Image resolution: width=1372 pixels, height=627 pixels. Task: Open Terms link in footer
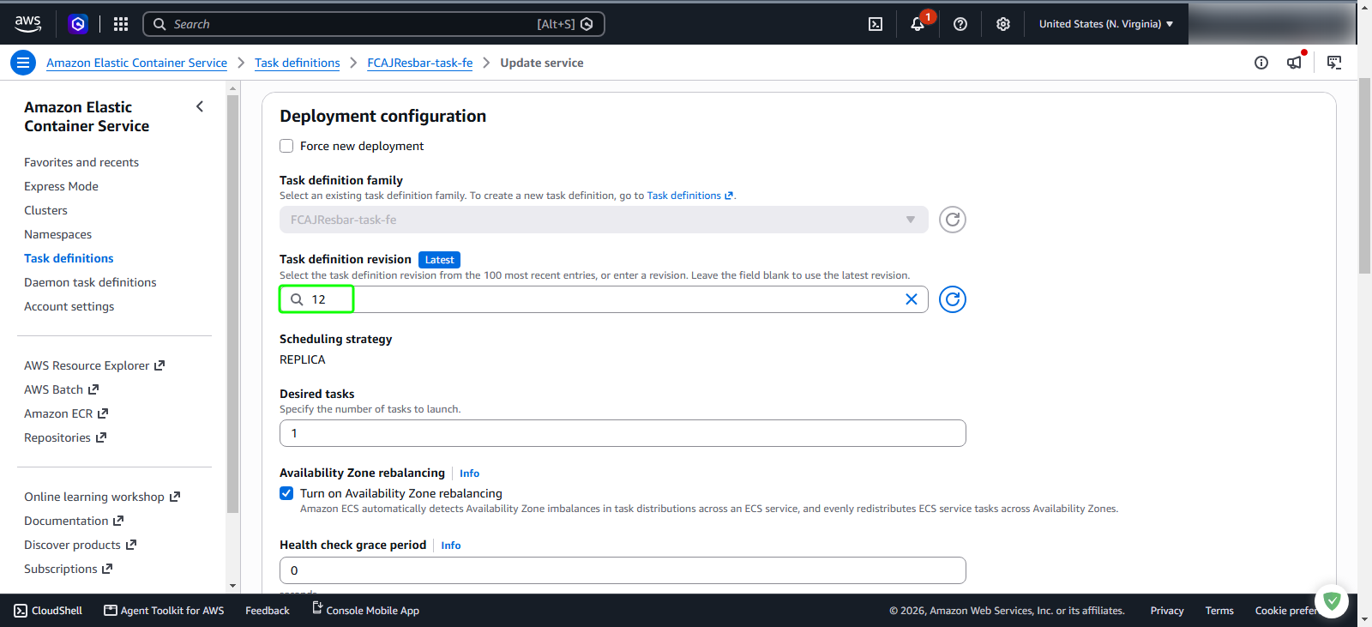coord(1219,611)
